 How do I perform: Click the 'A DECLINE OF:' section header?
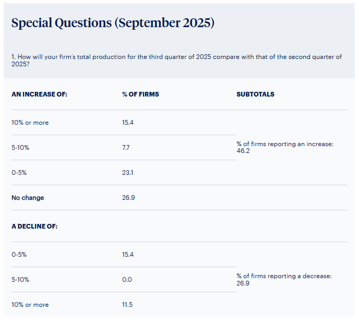(35, 226)
